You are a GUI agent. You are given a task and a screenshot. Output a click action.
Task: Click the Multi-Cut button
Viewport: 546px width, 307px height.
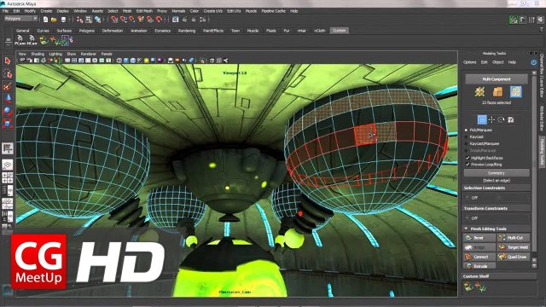pos(513,238)
